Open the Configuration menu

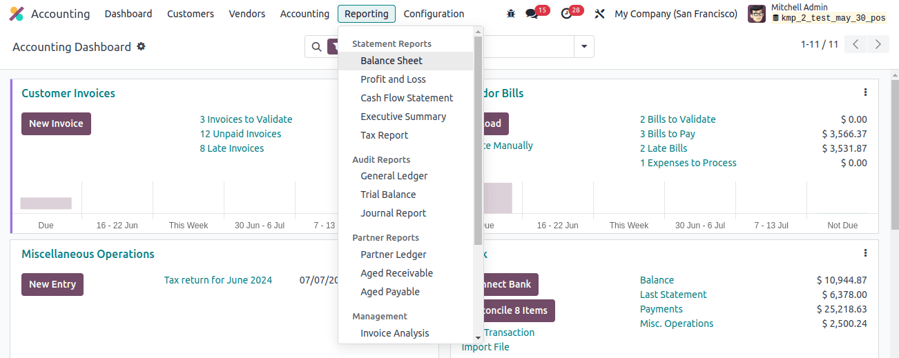[x=434, y=14]
